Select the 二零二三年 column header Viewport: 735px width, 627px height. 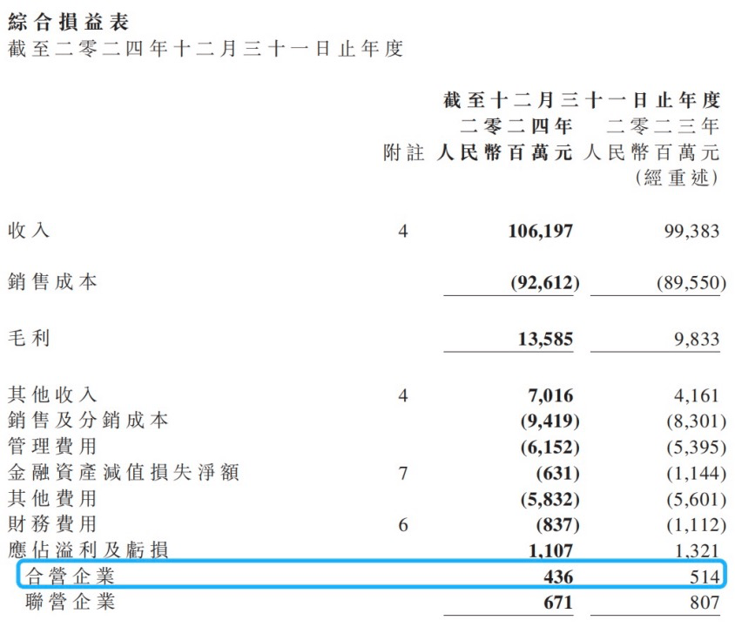[x=663, y=127]
